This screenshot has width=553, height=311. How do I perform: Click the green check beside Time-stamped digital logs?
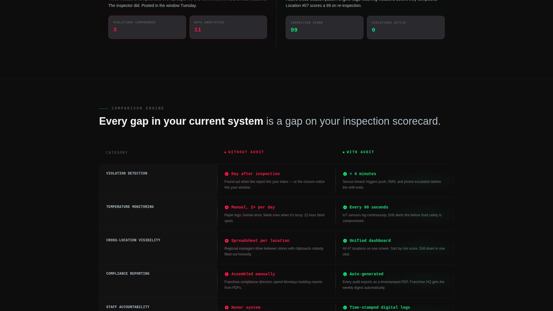tap(345, 307)
